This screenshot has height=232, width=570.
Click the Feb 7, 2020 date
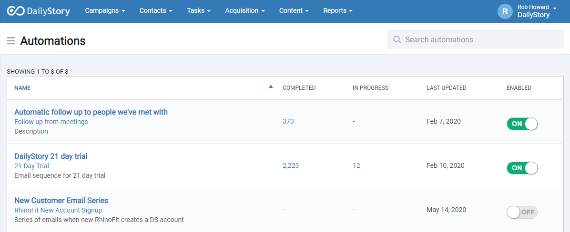pos(444,121)
